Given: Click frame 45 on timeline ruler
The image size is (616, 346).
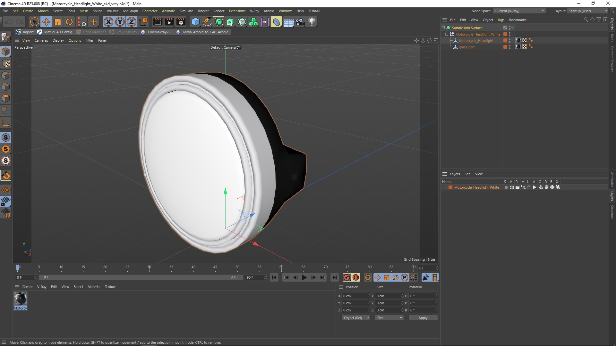Looking at the screenshot, I should [x=215, y=267].
